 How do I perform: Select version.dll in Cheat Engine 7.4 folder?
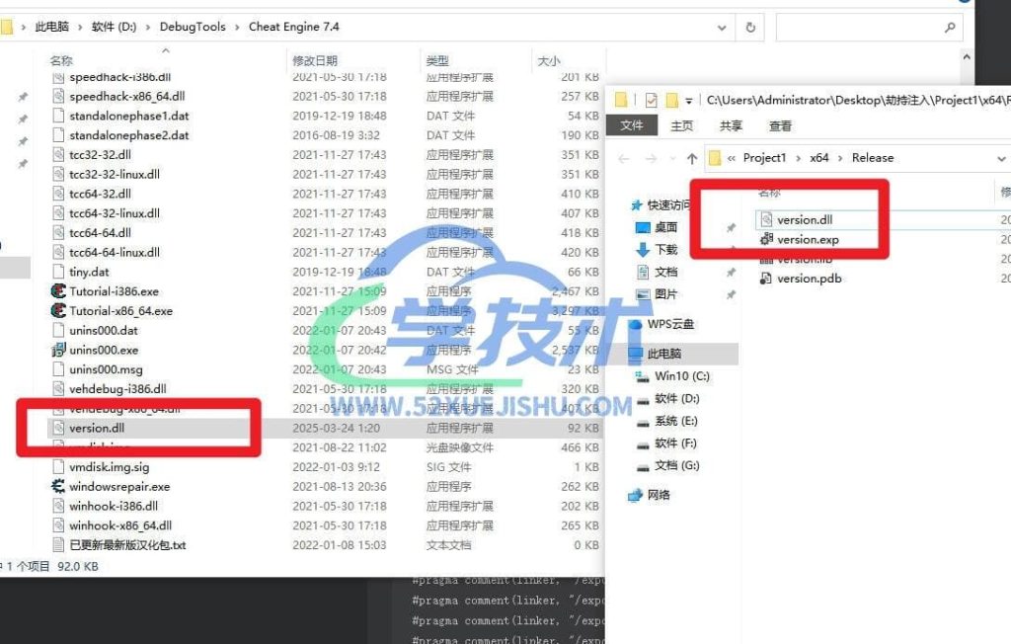click(x=96, y=429)
